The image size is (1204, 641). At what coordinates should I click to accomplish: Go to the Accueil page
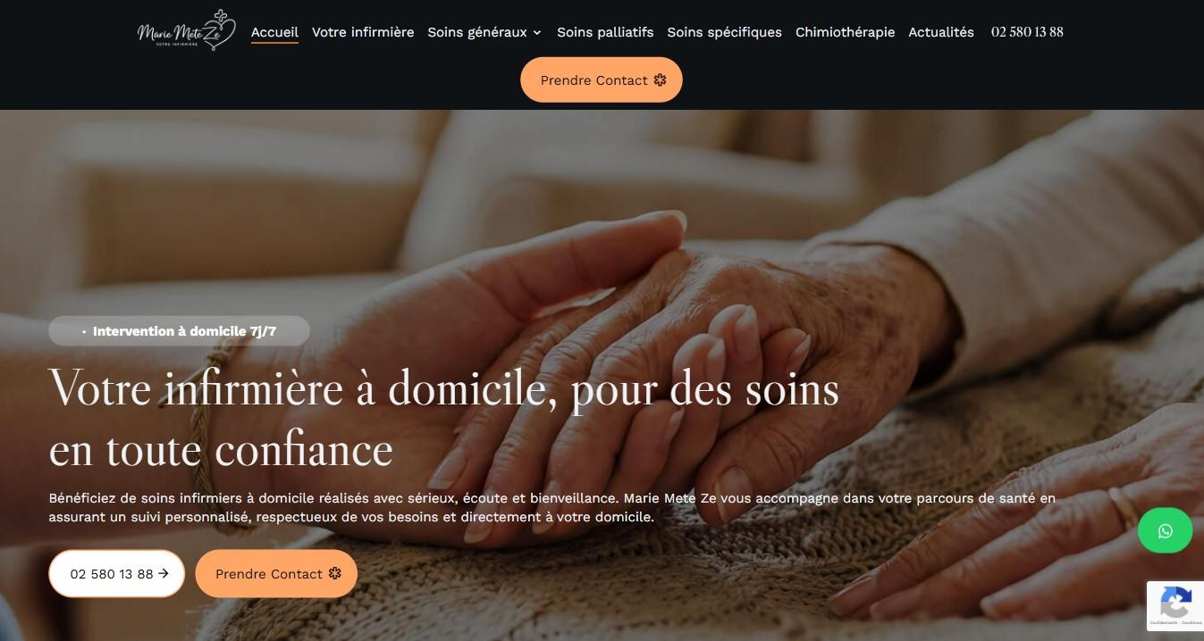[274, 32]
